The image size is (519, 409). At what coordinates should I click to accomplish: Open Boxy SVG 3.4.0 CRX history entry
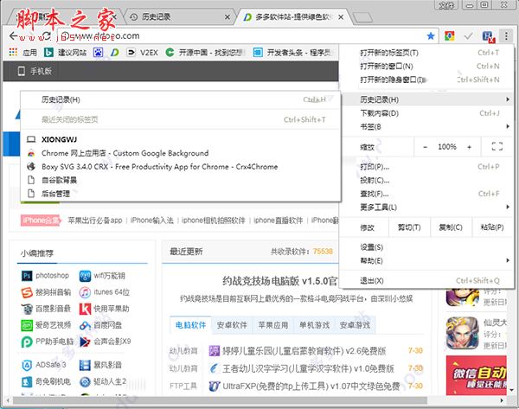point(181,167)
